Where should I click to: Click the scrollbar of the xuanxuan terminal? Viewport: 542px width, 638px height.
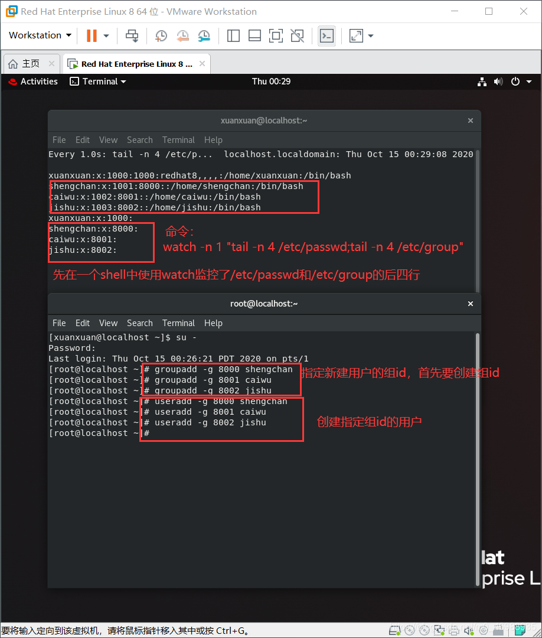click(x=478, y=220)
